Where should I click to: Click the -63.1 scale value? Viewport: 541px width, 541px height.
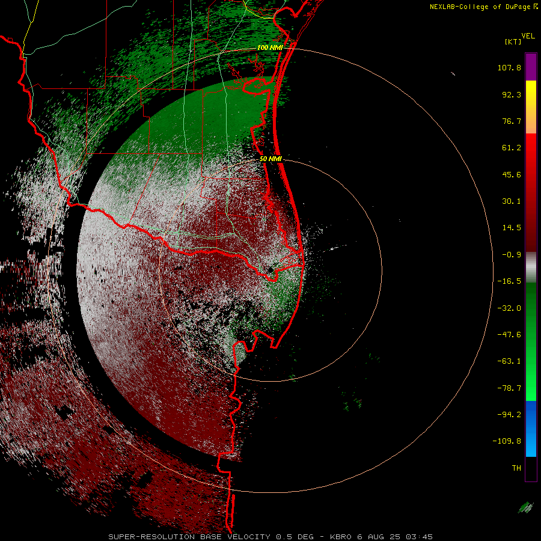[509, 361]
